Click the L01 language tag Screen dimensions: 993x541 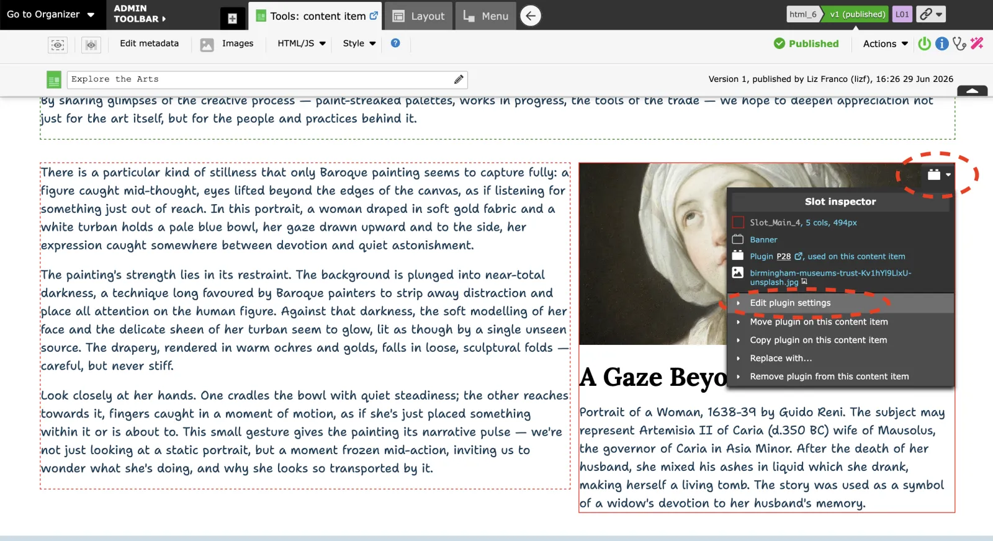[x=902, y=14]
